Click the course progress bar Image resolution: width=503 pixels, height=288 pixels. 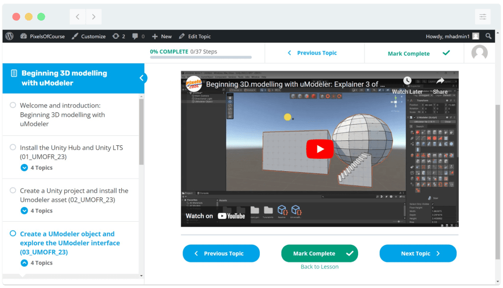(200, 57)
